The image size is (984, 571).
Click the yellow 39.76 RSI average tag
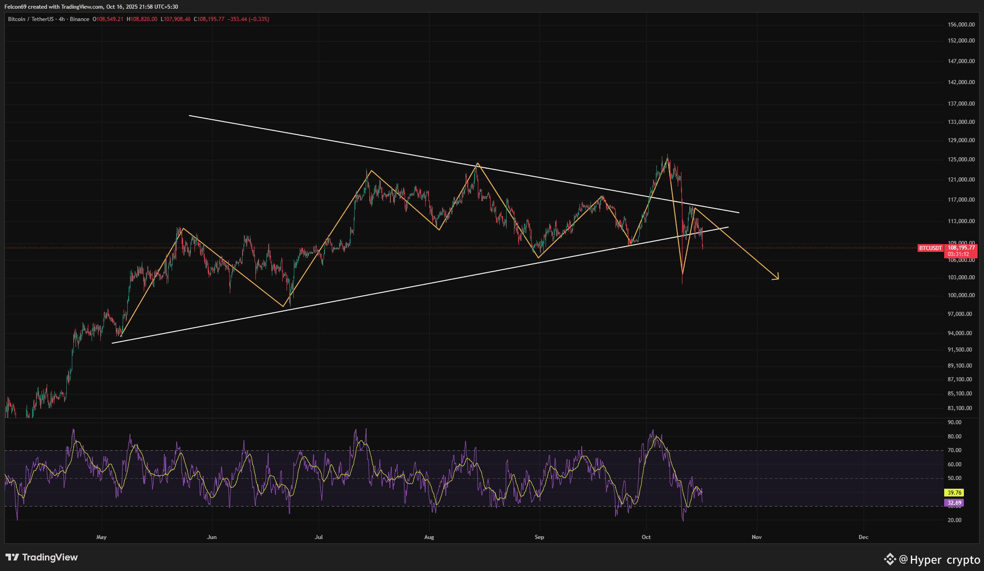tap(954, 493)
